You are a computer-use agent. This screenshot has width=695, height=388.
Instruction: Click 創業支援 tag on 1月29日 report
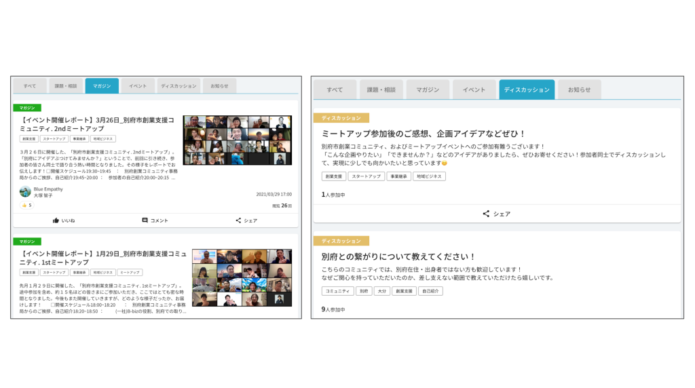coord(29,273)
